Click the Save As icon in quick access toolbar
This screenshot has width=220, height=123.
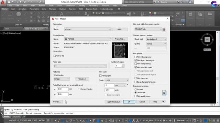21,2
